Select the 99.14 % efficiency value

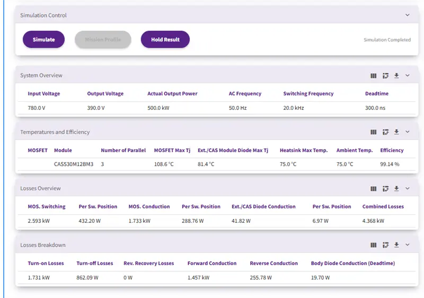(x=390, y=164)
